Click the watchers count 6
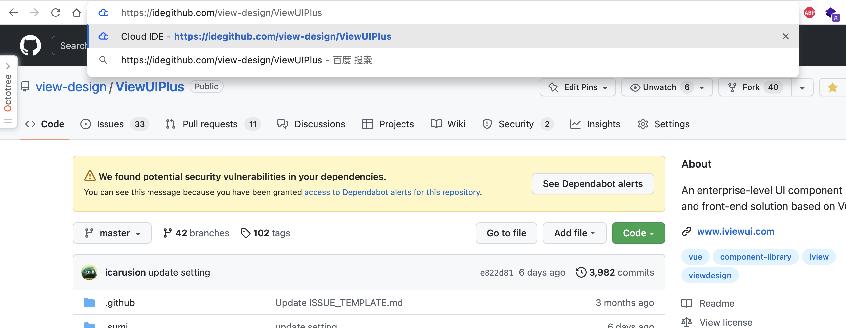 [x=687, y=87]
